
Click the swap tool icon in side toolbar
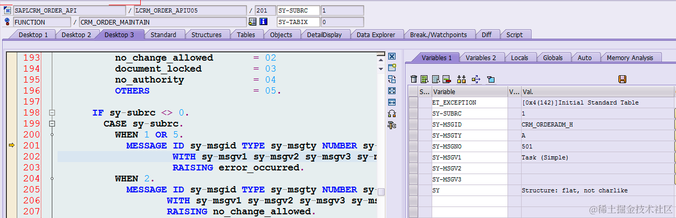tap(391, 79)
